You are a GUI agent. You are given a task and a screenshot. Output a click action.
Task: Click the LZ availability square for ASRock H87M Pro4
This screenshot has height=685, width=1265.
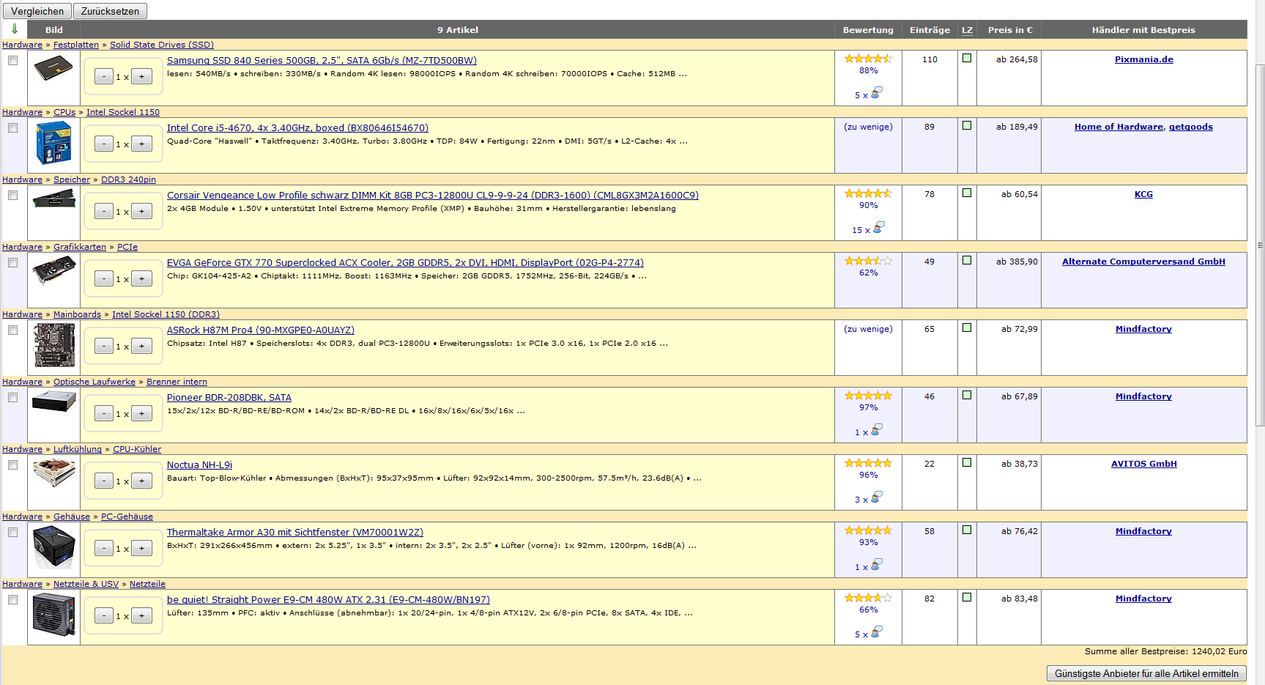[x=967, y=327]
